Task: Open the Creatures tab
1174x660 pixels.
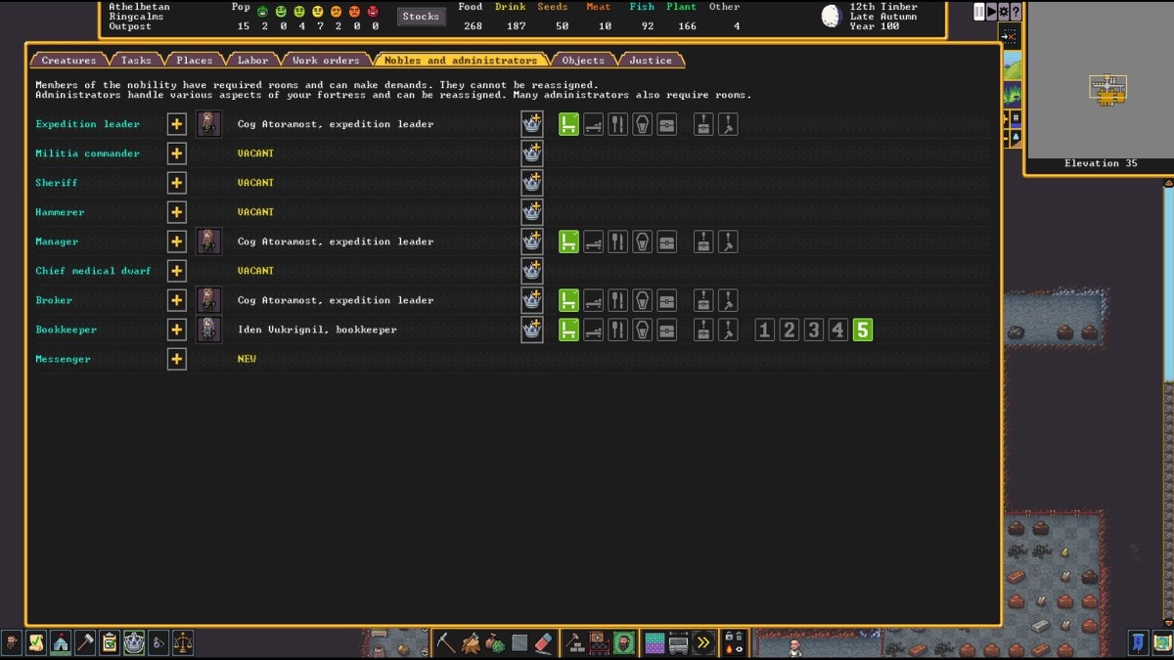Action: click(x=68, y=61)
